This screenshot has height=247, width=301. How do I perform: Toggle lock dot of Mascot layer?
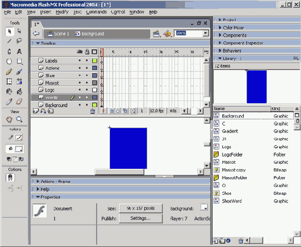pyautogui.click(x=87, y=83)
